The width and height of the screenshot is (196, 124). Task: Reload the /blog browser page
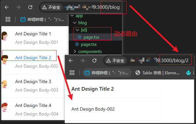30,7
